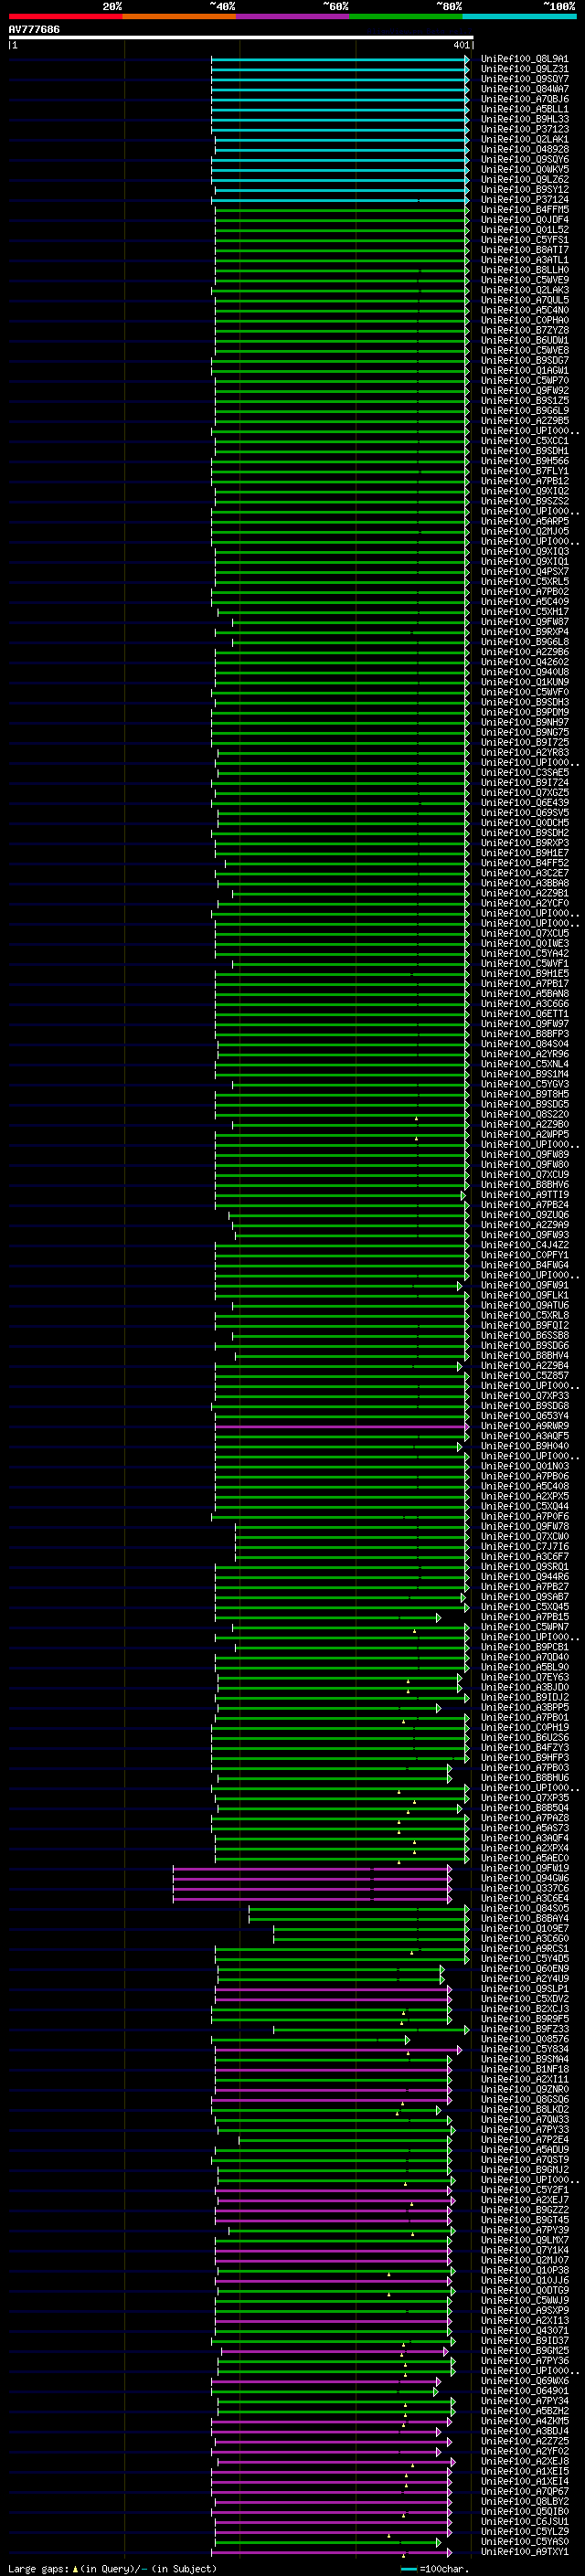Screen dimensions: 585x2576
Task: Click the =100char. scale legend
Action: (x=434, y=2568)
